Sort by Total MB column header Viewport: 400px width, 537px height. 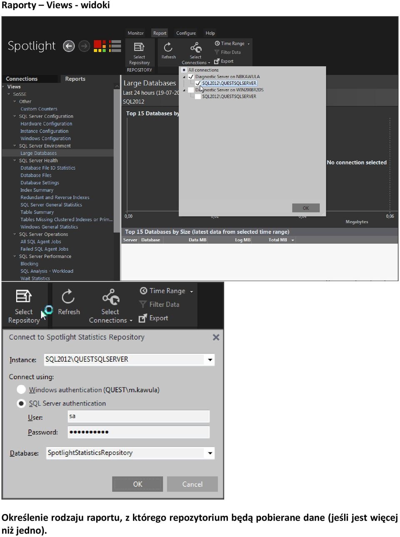(277, 240)
